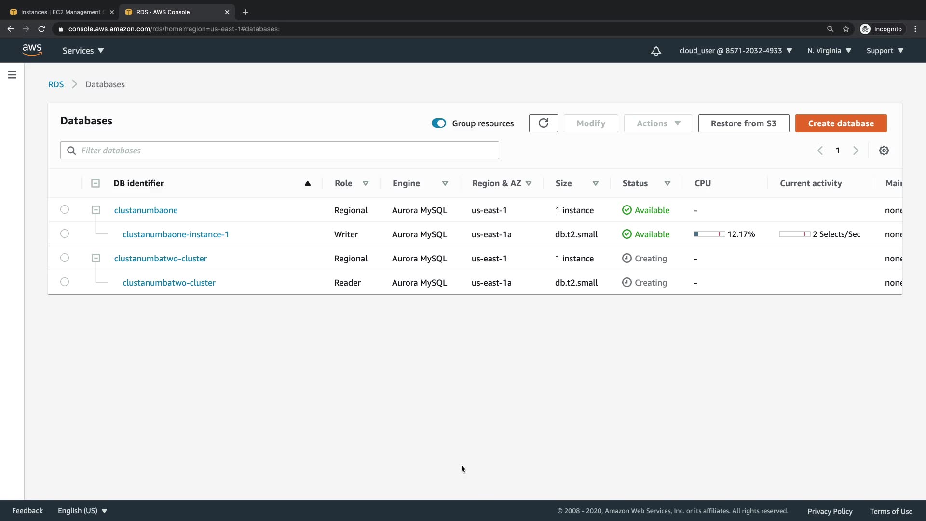This screenshot has width=926, height=521.
Task: Toggle the Group resources switch
Action: (x=438, y=123)
